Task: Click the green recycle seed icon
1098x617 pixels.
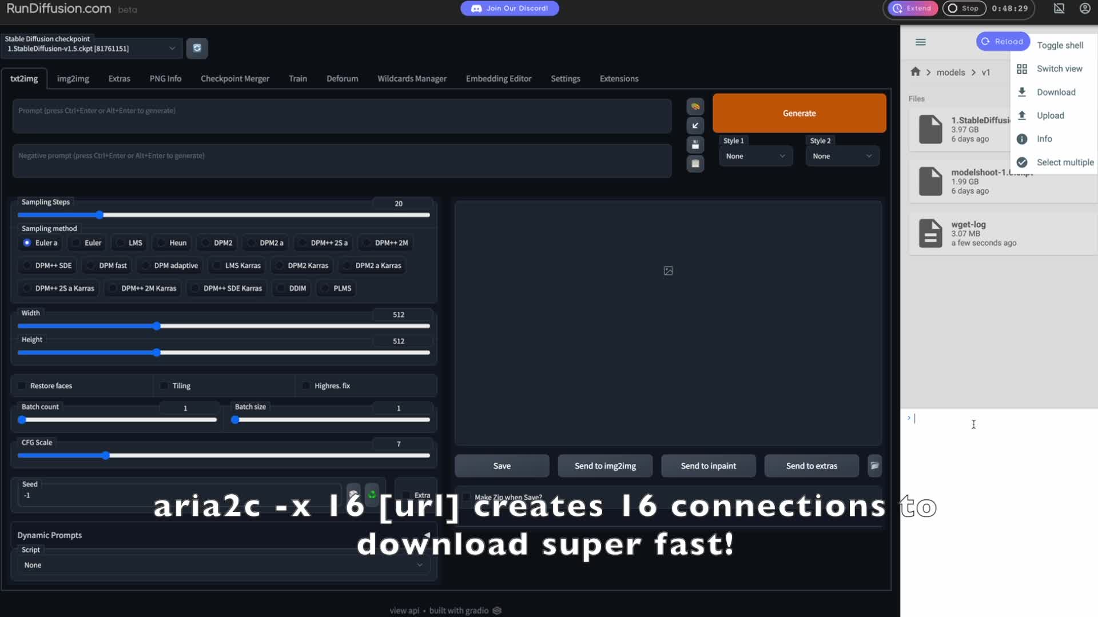Action: 372,494
